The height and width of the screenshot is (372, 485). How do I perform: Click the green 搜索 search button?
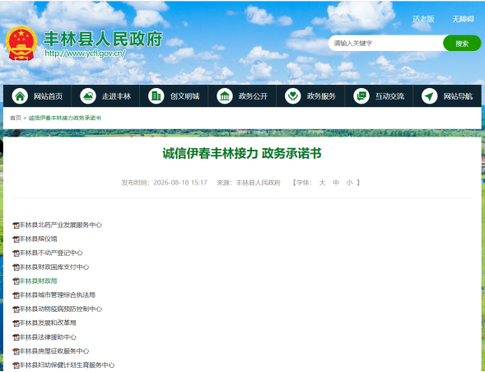pos(462,44)
